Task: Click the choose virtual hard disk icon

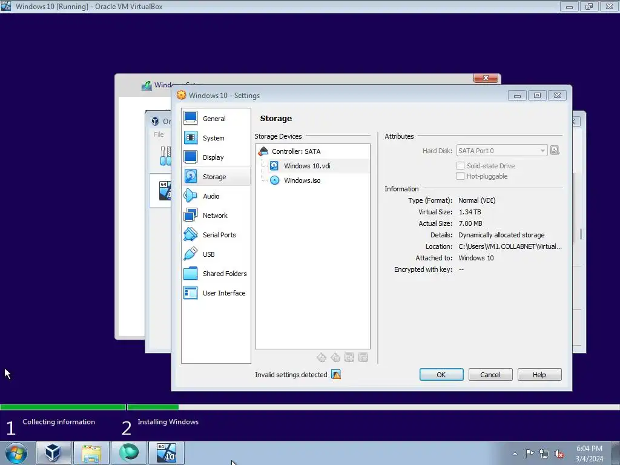Action: pos(555,150)
